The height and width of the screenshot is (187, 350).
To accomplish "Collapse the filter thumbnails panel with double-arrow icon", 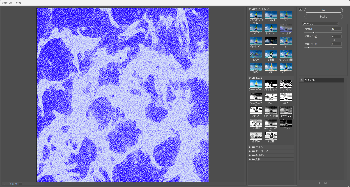I will coord(301,9).
